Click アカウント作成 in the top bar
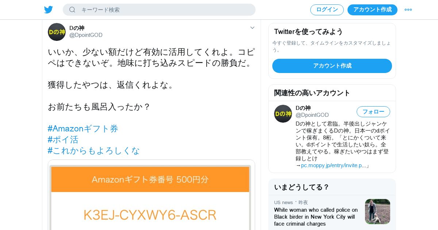Viewport: 438px width, 230px height. [x=372, y=10]
